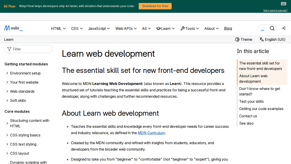The height and width of the screenshot is (164, 291).
Task: Open the About dropdown menu
Action: (x=211, y=29)
